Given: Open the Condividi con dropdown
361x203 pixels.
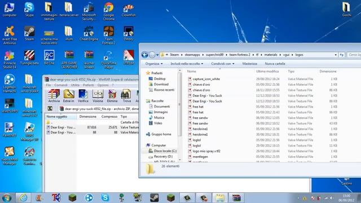Looking at the screenshot, I should coord(223,64).
